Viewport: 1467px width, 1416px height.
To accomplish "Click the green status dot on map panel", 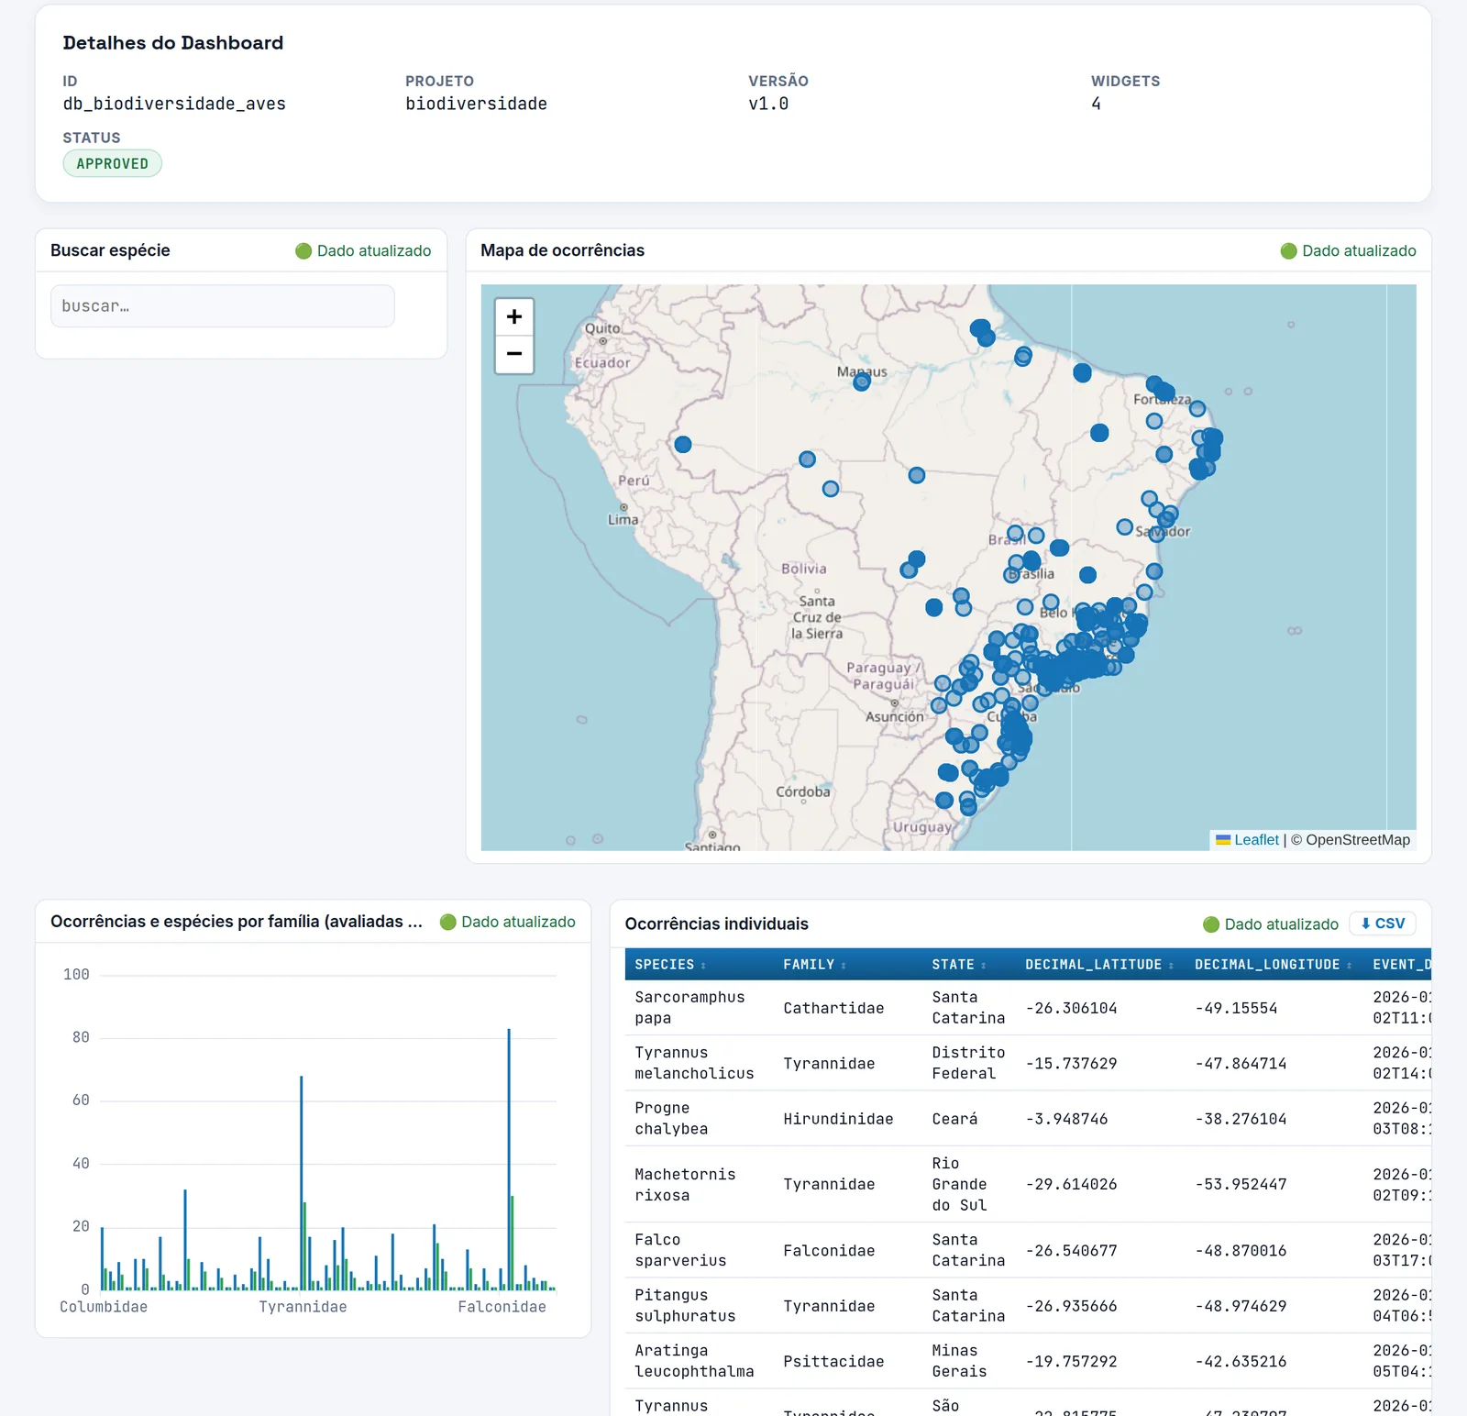I will [1288, 251].
